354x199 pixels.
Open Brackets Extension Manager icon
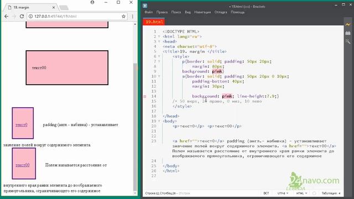click(x=348, y=33)
